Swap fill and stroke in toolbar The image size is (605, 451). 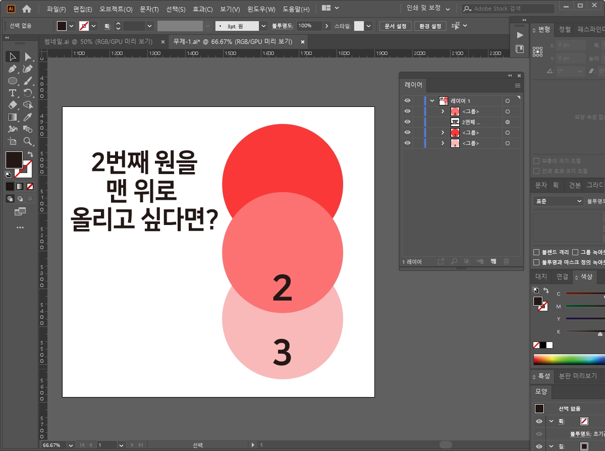(x=30, y=154)
